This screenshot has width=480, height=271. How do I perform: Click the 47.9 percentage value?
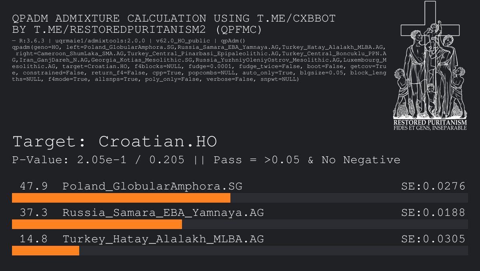tap(34, 186)
